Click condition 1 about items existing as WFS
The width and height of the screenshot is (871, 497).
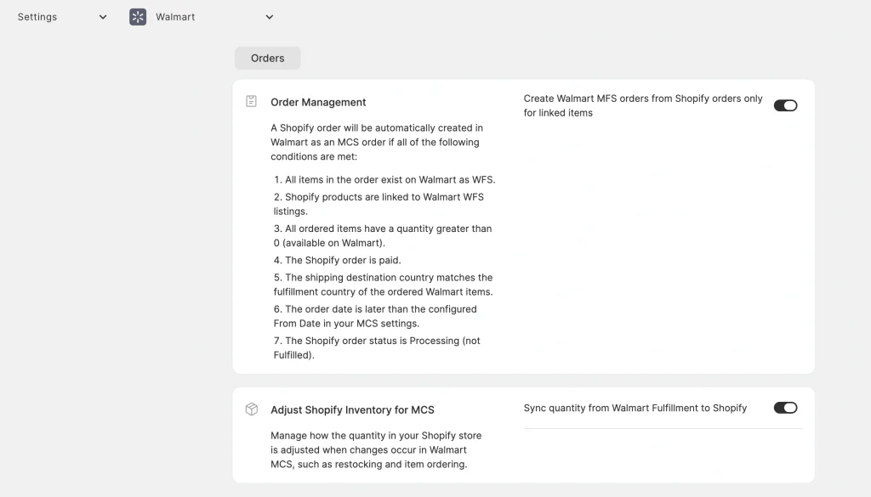(384, 179)
